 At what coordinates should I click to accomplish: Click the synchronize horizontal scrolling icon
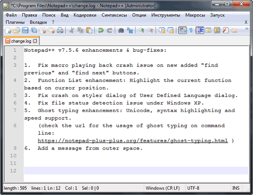click(170, 30)
